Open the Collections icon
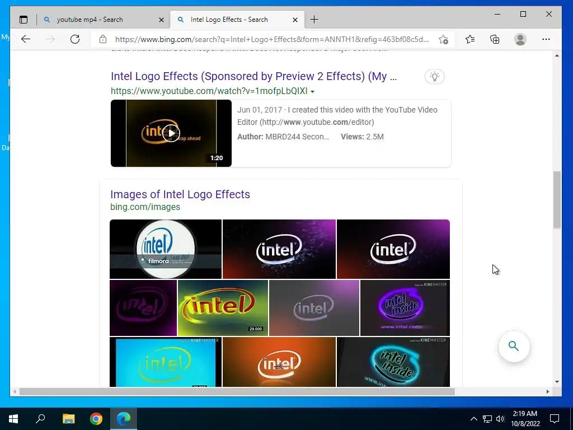Screen dimensions: 573x430 (495, 39)
